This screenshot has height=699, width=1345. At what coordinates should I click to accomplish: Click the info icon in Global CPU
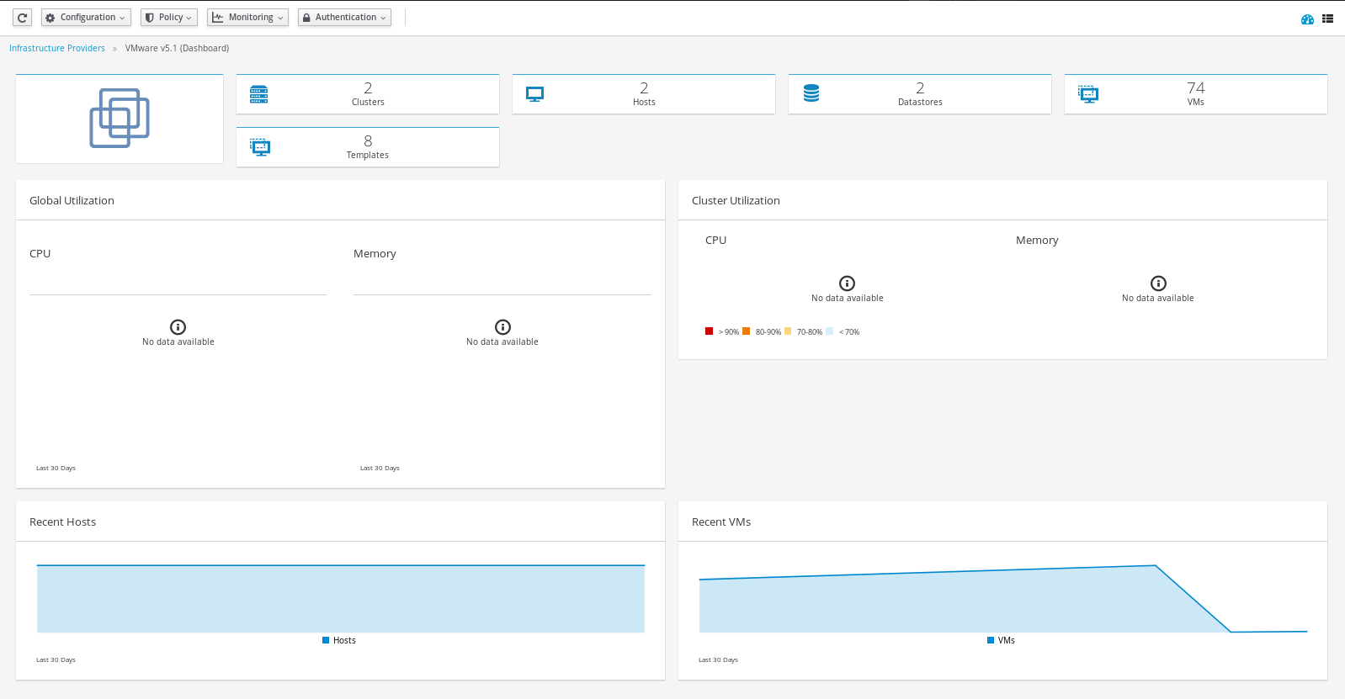pyautogui.click(x=178, y=327)
